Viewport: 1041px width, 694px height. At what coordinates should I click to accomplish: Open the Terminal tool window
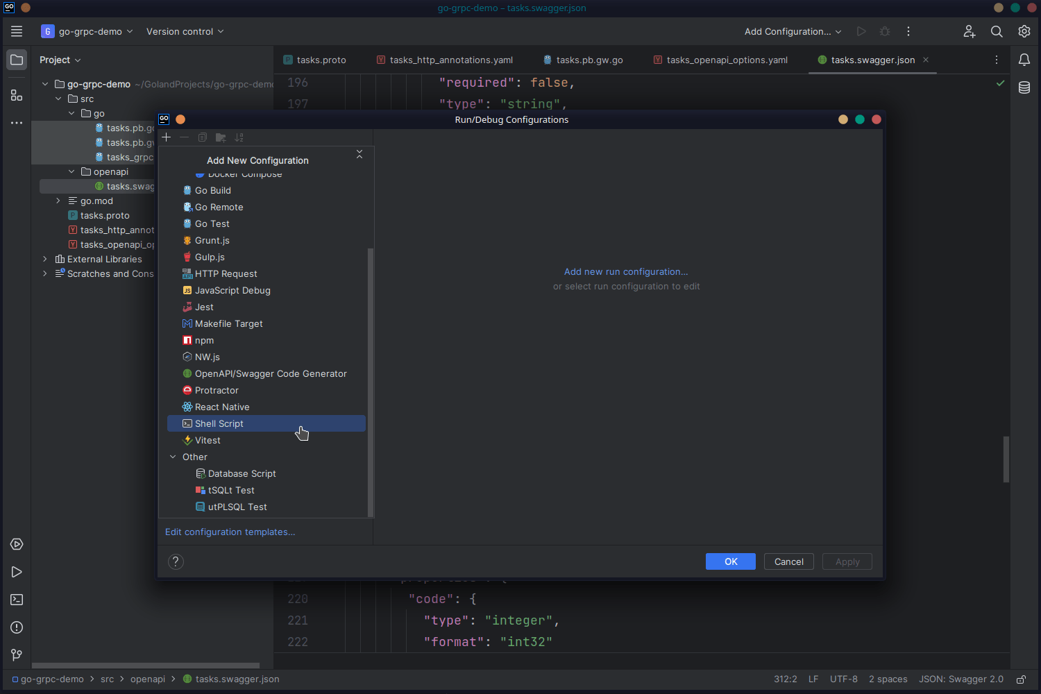[x=17, y=600]
